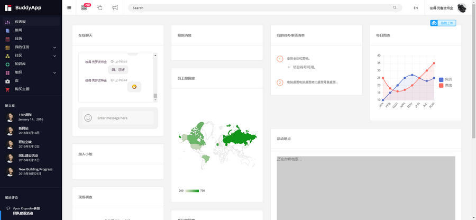Click the 组织 organization squares icon
This screenshot has height=220, width=476.
(x=7, y=73)
